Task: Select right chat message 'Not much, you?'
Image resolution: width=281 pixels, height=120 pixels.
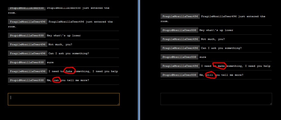Action: [213, 39]
